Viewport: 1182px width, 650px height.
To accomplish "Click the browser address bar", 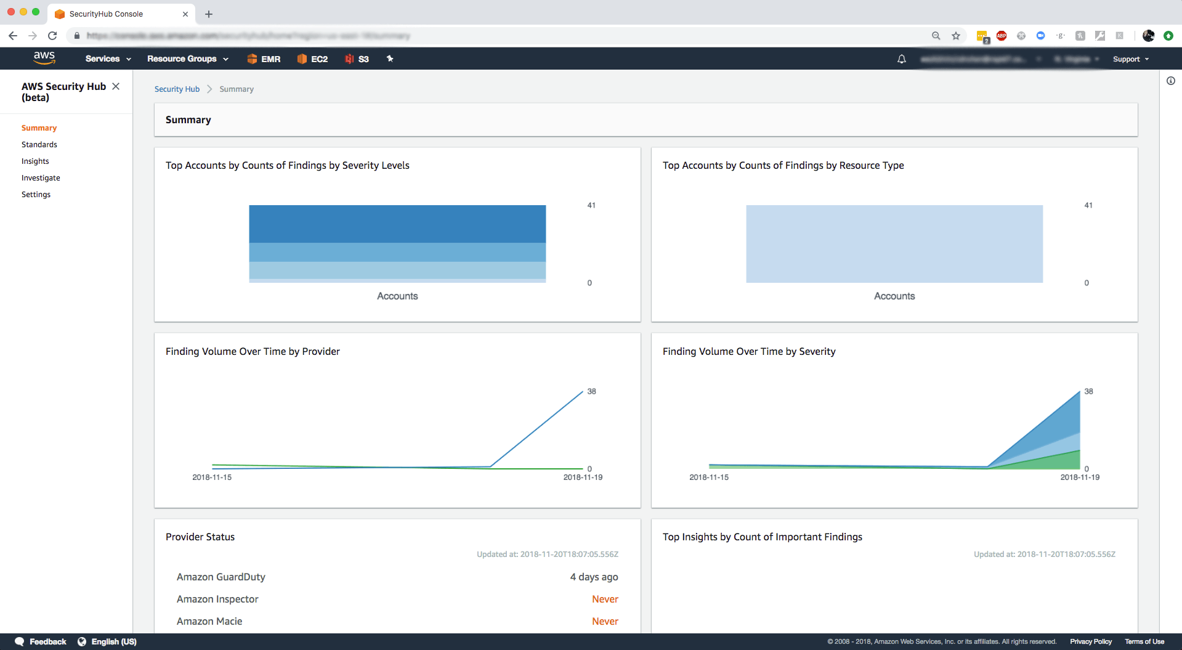I will pyautogui.click(x=493, y=36).
